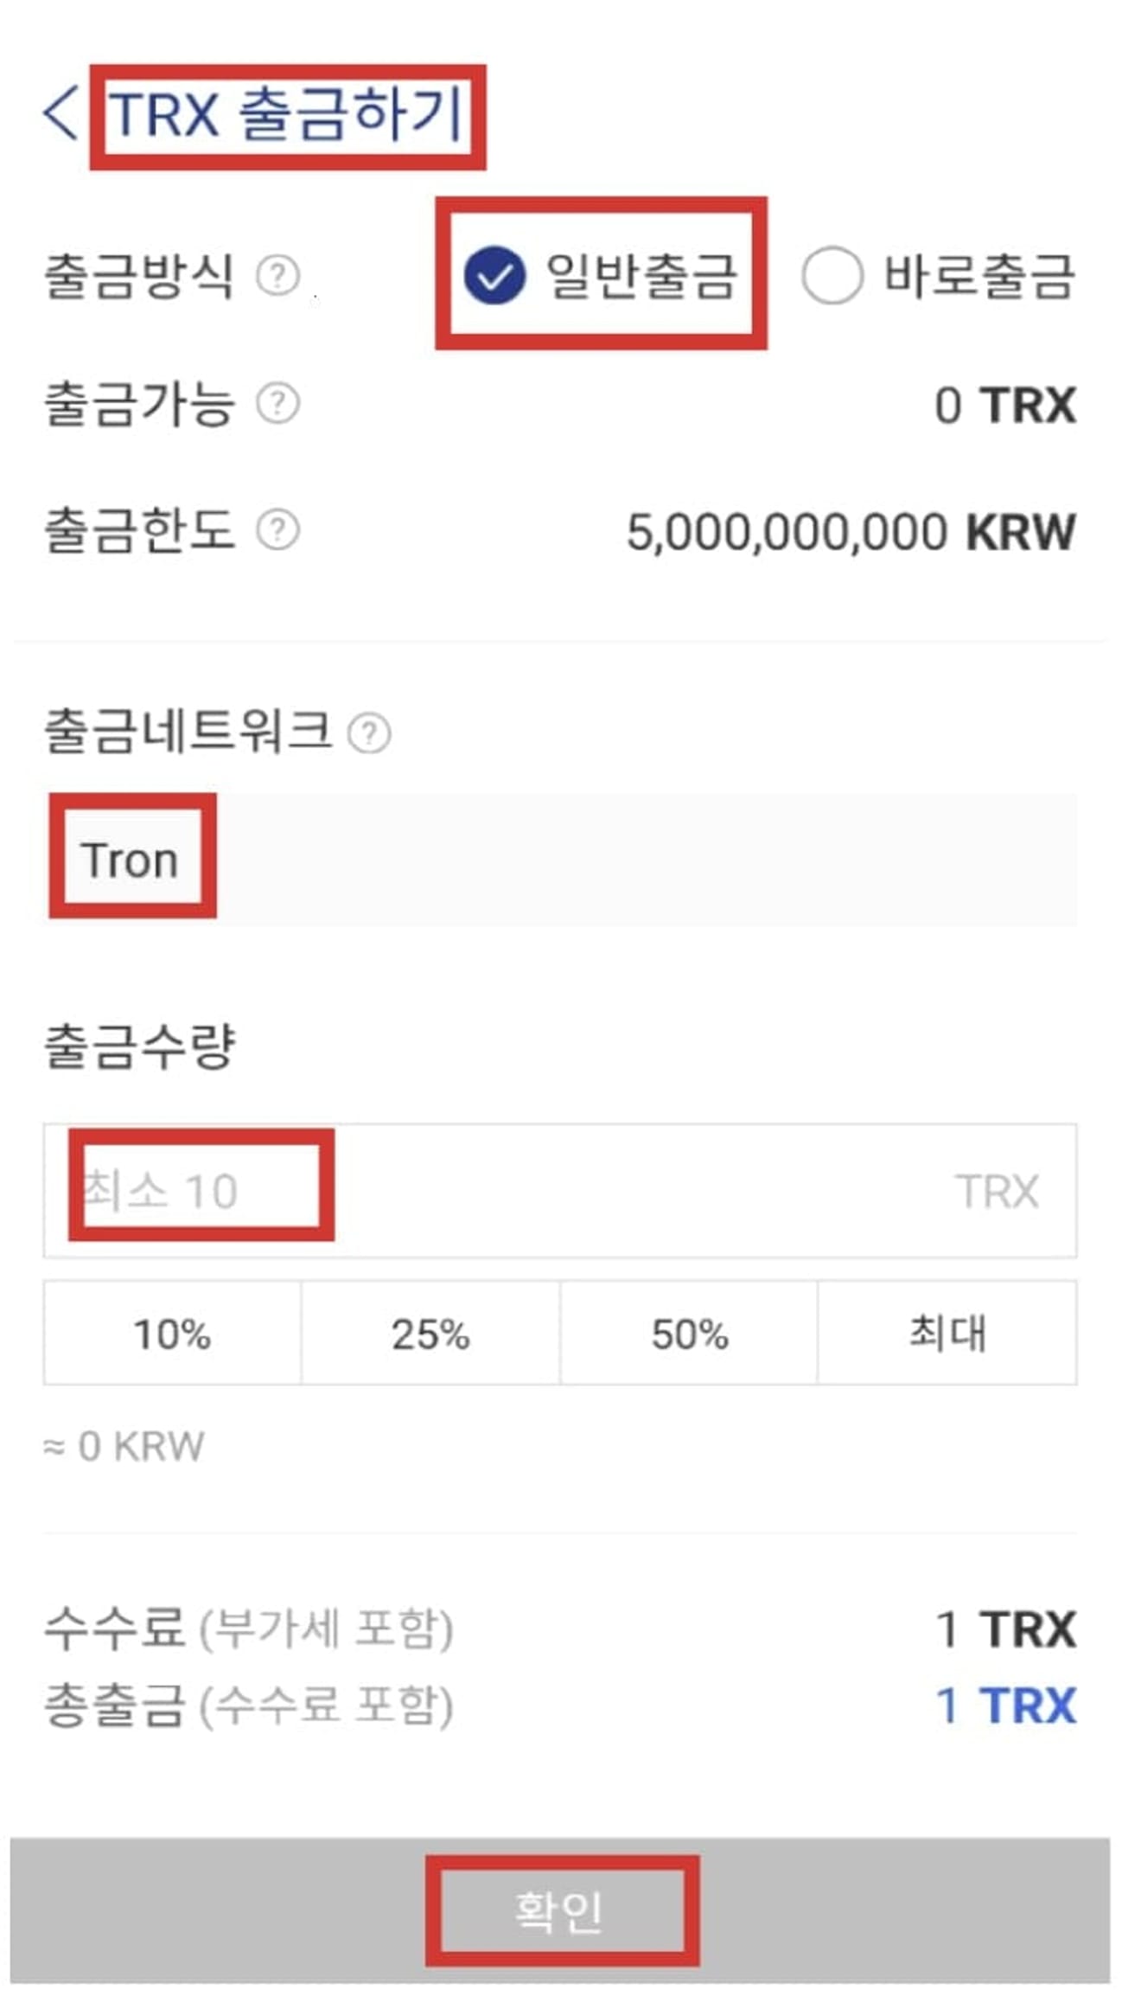
Task: Open help icon next to 출금가능
Action: (x=277, y=404)
